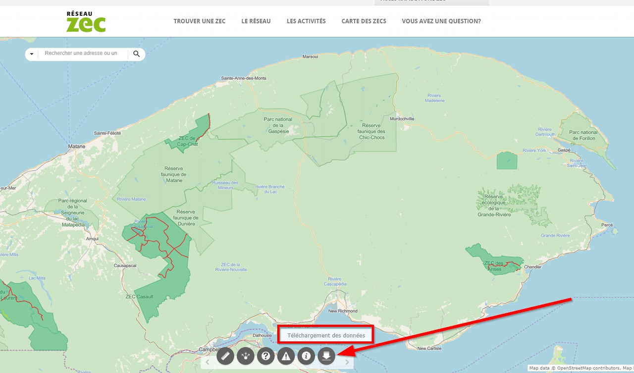
Task: Click the Rivière Madeleine label
Action: coord(435,98)
